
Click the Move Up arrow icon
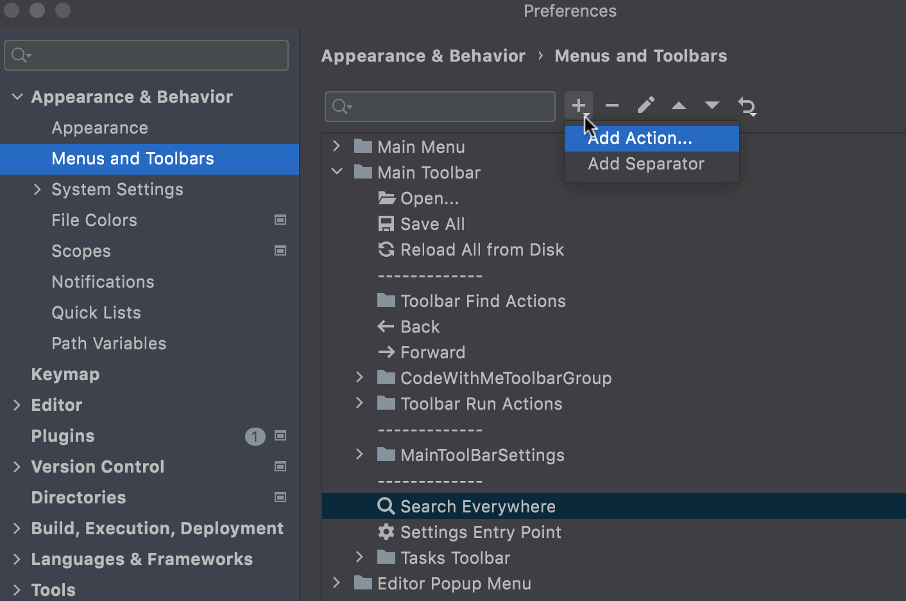pos(679,106)
